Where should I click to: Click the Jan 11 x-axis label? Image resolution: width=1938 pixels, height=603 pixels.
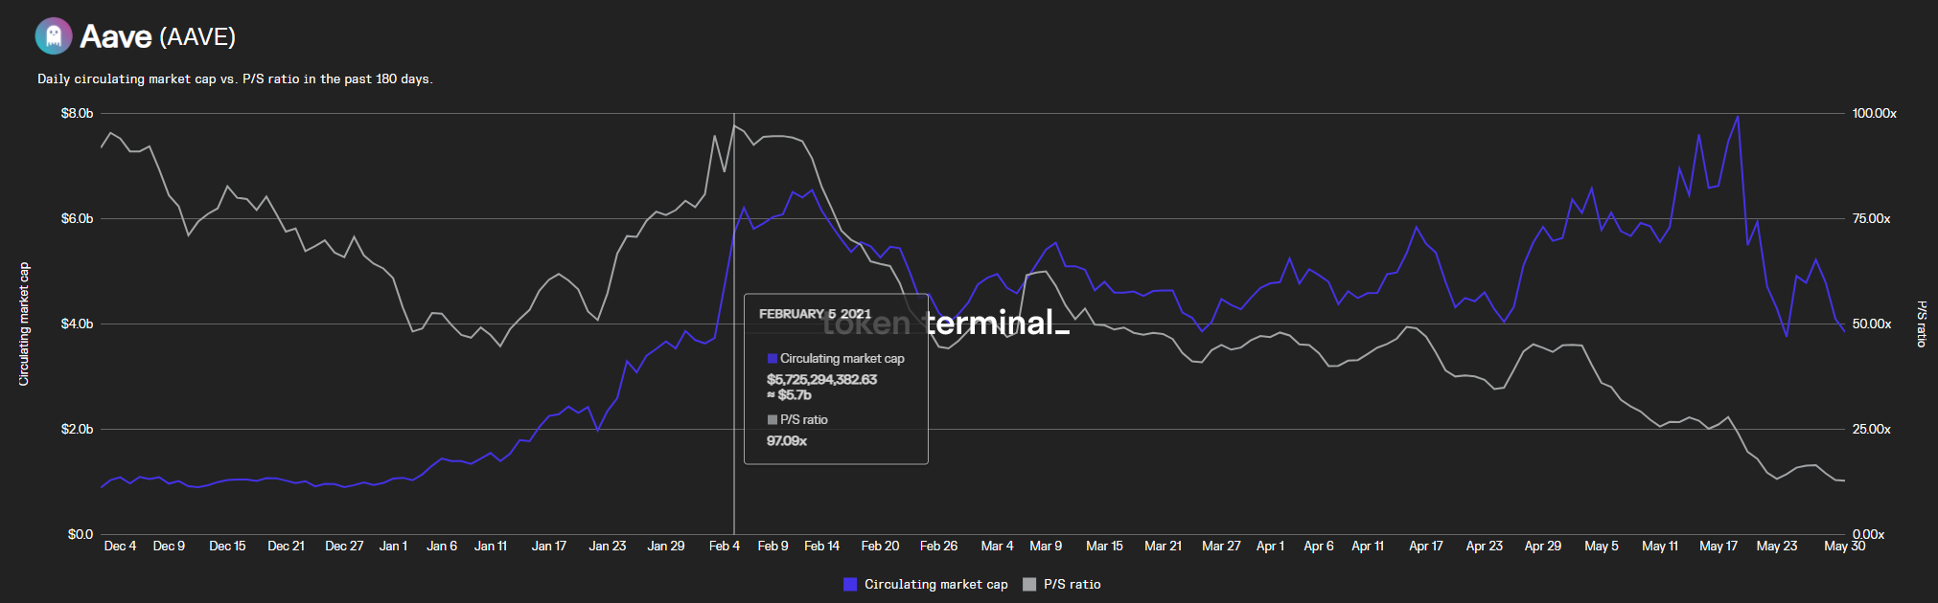point(491,546)
